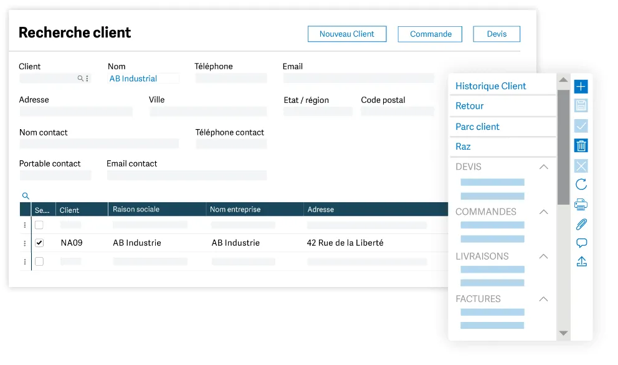The width and height of the screenshot is (618, 365).
Task: Click the Devis button at top
Action: pos(497,34)
